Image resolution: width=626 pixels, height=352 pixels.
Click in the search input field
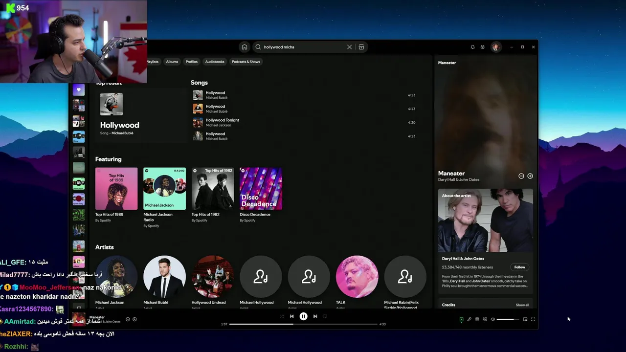pyautogui.click(x=303, y=47)
